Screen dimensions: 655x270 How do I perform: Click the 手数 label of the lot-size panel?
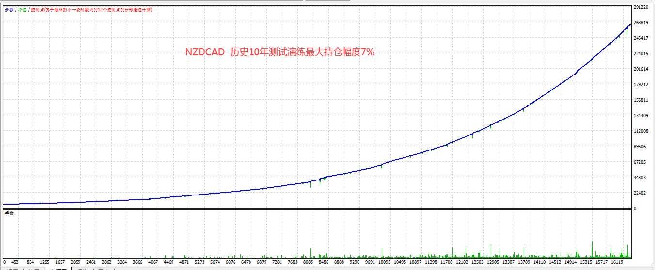(9, 213)
